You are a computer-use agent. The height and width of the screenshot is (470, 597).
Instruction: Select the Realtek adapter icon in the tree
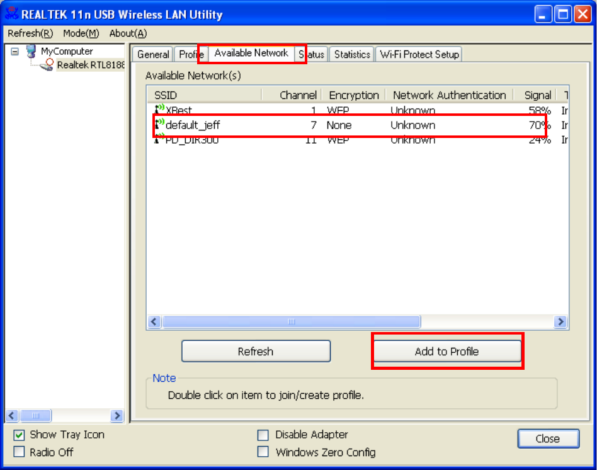point(48,65)
